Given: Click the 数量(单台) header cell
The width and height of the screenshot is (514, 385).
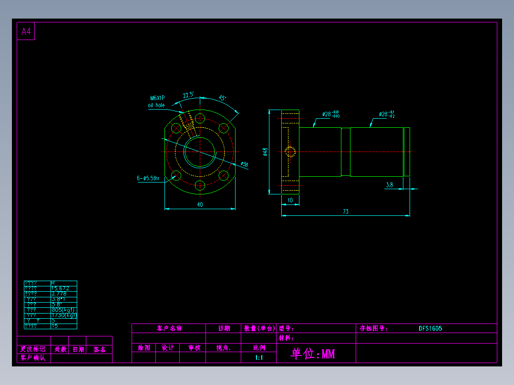Looking at the screenshot, I should click(258, 328).
